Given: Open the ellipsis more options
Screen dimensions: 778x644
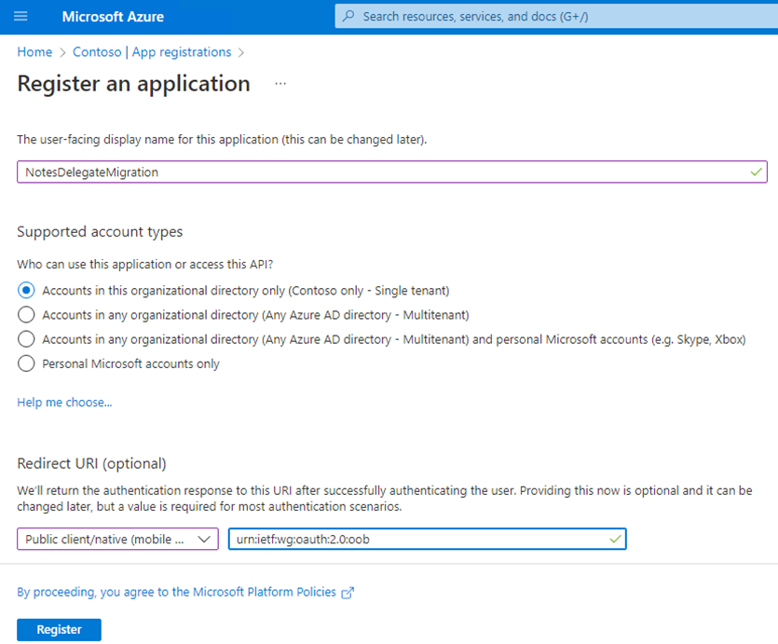Looking at the screenshot, I should click(280, 84).
